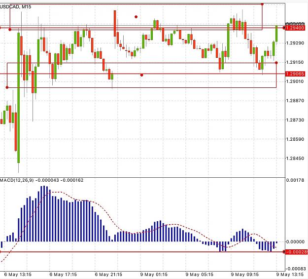The image size is (308, 279).
Task: Click the 6 May 13:15 time label
Action: (x=18, y=275)
